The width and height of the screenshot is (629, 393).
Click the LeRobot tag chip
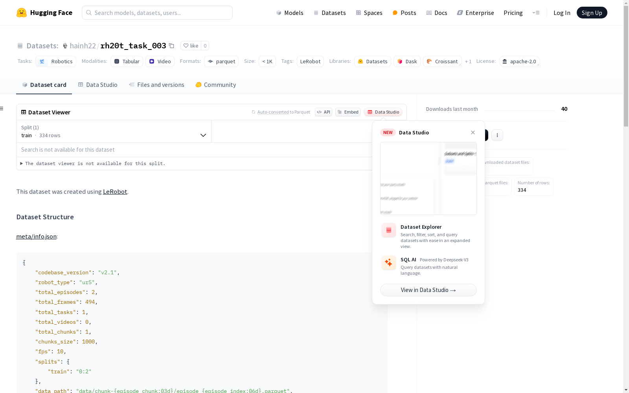310,61
